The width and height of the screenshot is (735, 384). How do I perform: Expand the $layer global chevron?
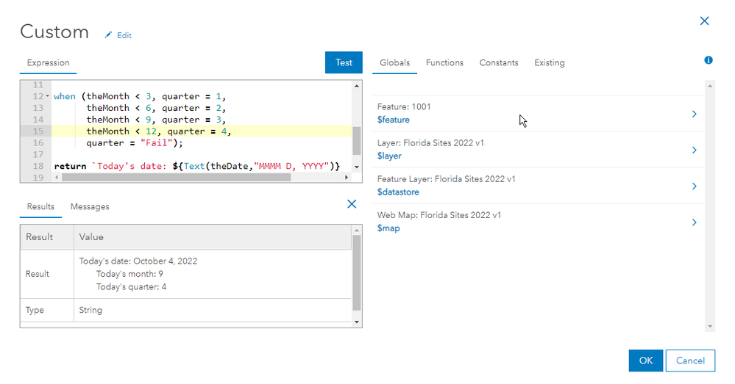click(x=695, y=150)
